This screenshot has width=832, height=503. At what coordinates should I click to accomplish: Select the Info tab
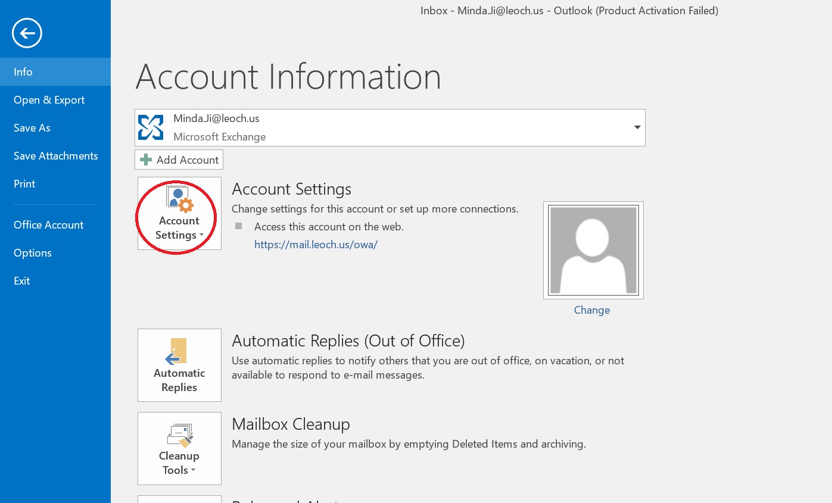coord(55,72)
